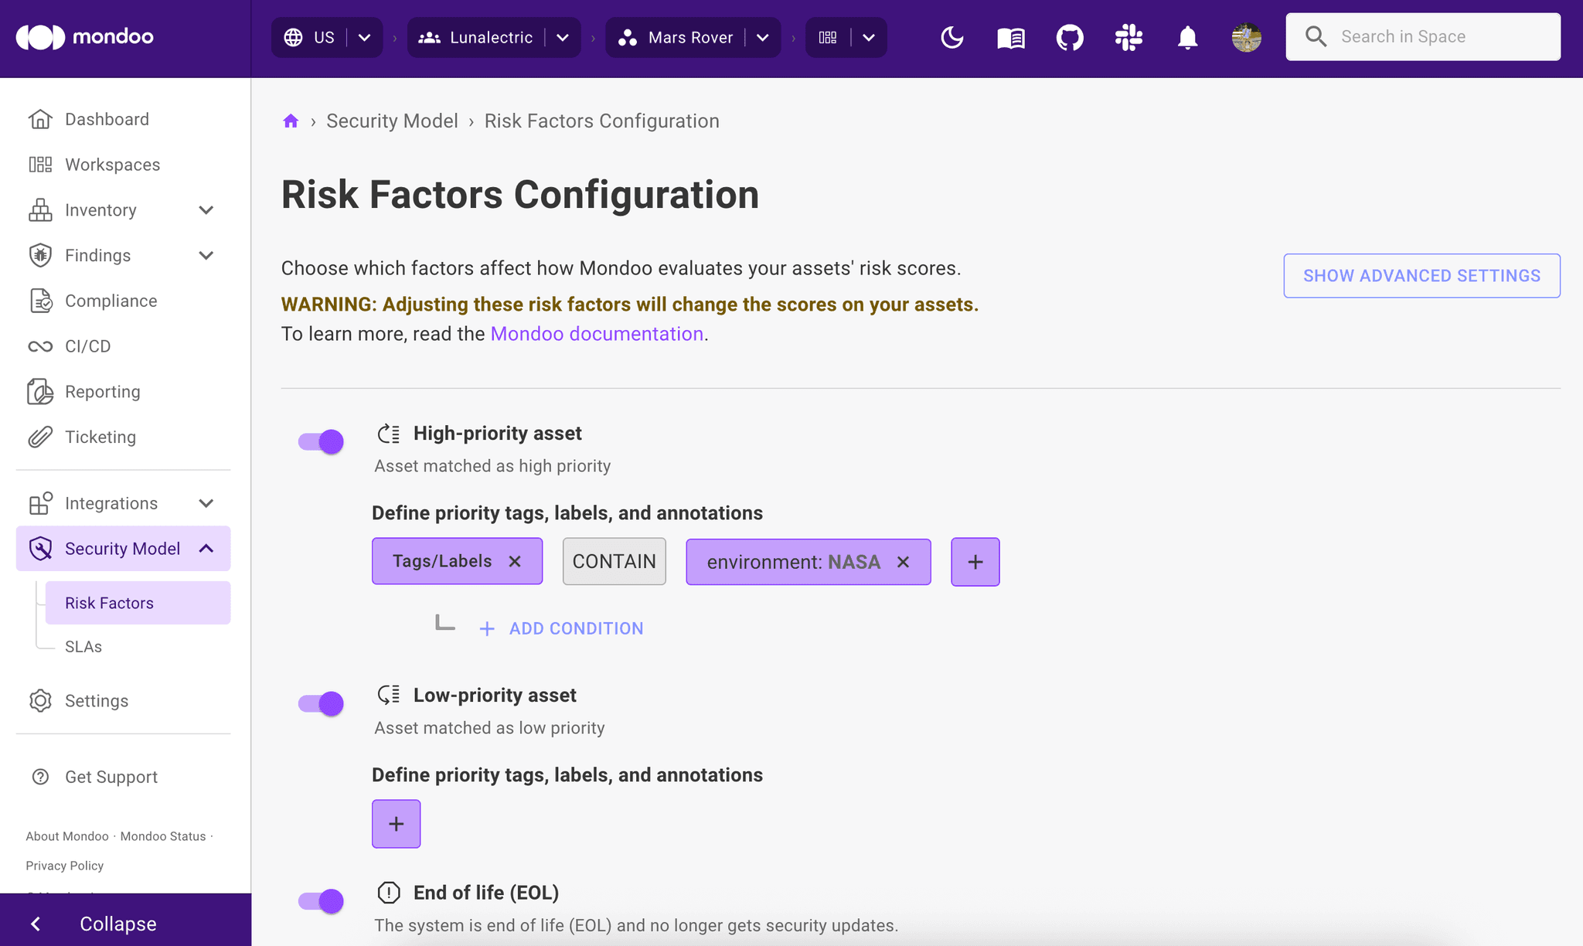The image size is (1583, 946).
Task: Open the Risk Factors menu item
Action: pos(109,602)
